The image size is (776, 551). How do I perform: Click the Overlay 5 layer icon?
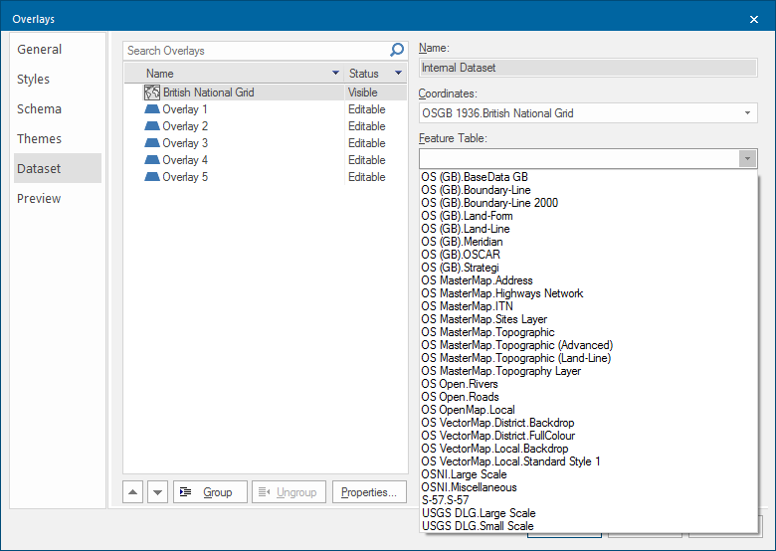pos(152,177)
